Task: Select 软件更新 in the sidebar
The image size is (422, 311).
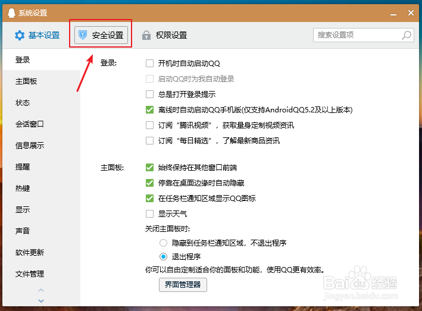Action: click(x=42, y=252)
